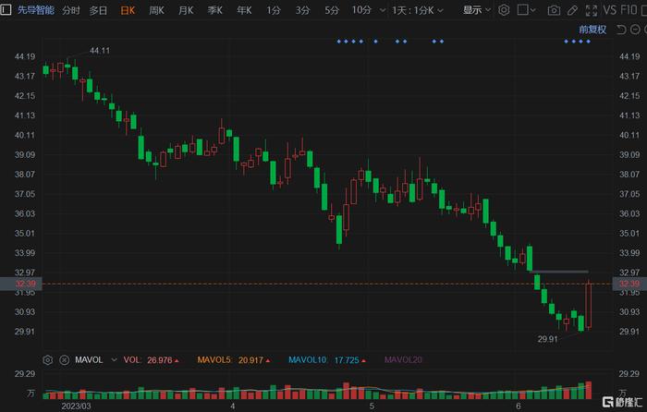Click the 29.29 volume axis label at left
This screenshot has width=647, height=412.
point(25,374)
